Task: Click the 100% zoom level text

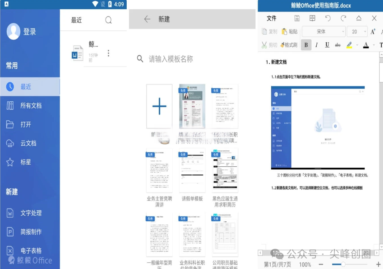Action: coord(305,264)
